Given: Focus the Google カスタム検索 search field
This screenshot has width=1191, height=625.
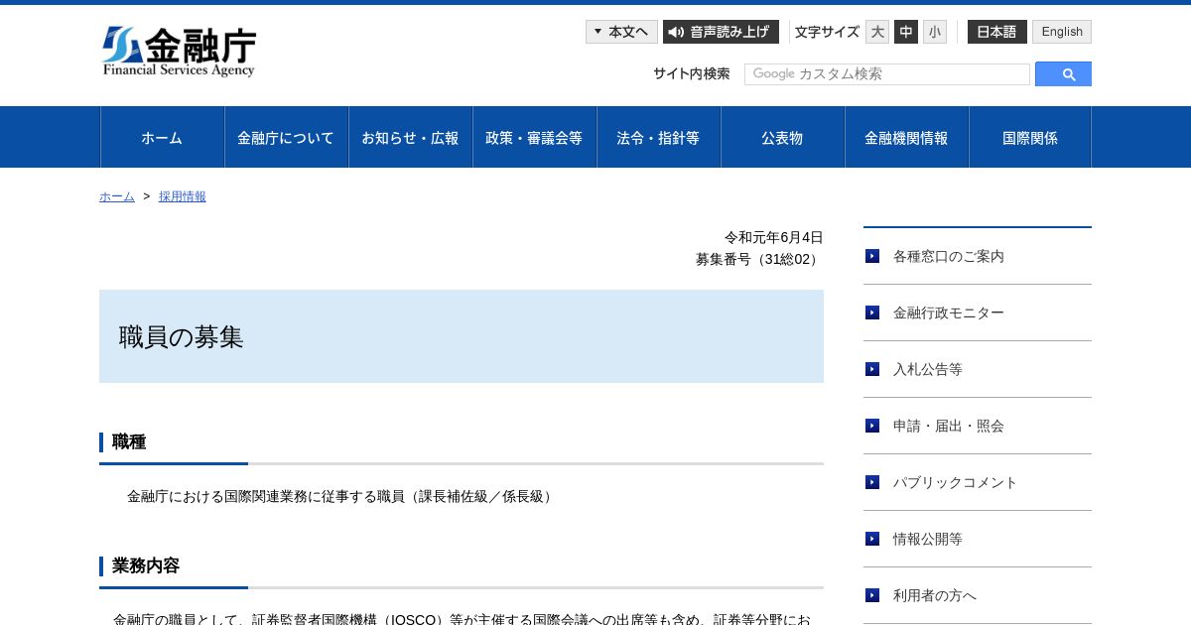Looking at the screenshot, I should click(x=887, y=74).
